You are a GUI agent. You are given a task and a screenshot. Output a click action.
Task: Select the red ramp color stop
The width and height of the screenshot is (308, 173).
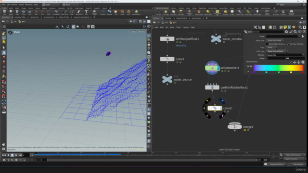(303, 72)
